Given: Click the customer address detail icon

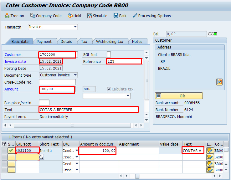Looking at the screenshot, I should [x=219, y=82].
